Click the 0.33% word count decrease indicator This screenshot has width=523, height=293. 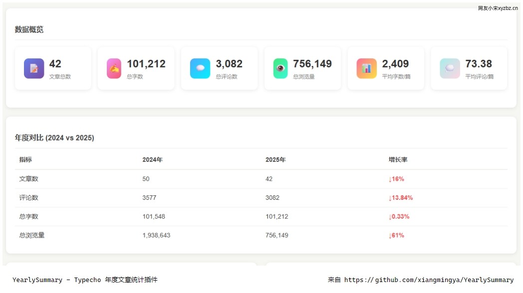399,217
